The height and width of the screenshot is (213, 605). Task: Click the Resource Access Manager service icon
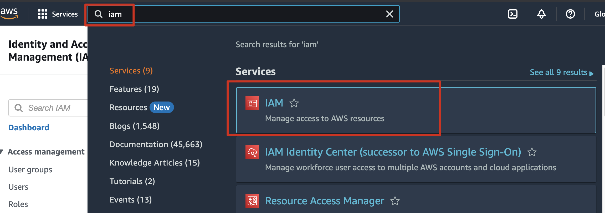pos(252,201)
